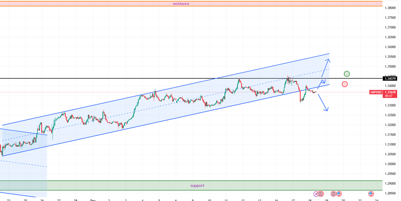
Task: Open the rightmost US flag economic event
Action: click(371, 194)
